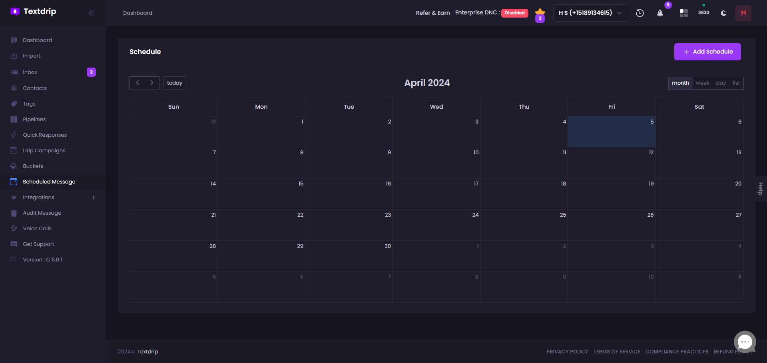Open Inbox from the sidebar
The height and width of the screenshot is (363, 767).
click(x=30, y=72)
